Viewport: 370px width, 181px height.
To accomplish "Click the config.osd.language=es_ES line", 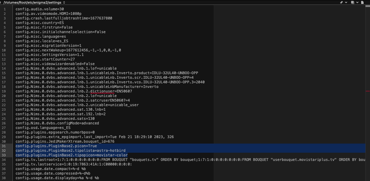I will point(43,128).
